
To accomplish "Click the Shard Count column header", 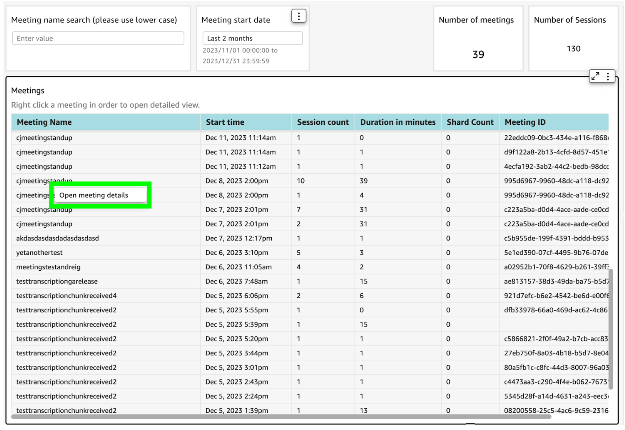I will point(470,122).
